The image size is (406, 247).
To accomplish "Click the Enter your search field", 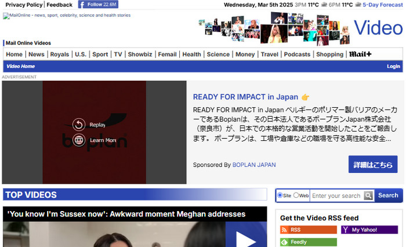I will 336,196.
